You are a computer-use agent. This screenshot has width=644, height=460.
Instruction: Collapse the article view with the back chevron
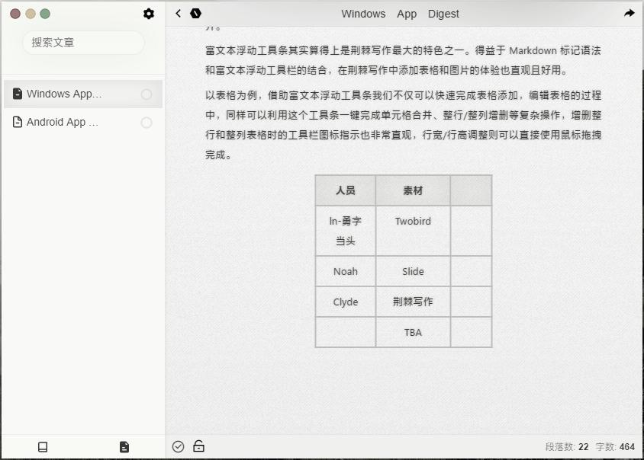178,13
